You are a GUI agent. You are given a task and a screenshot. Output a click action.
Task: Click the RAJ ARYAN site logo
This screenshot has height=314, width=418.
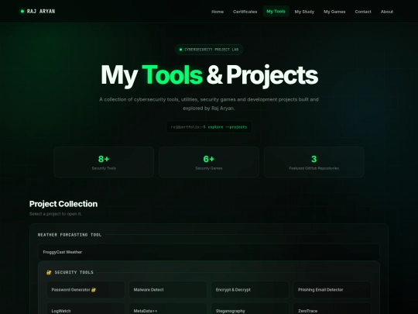tap(38, 11)
